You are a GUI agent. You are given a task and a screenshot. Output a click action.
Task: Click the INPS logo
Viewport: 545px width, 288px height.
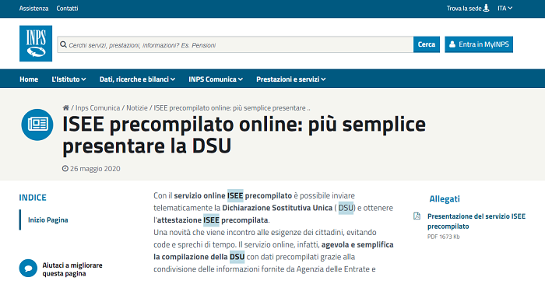pyautogui.click(x=36, y=44)
